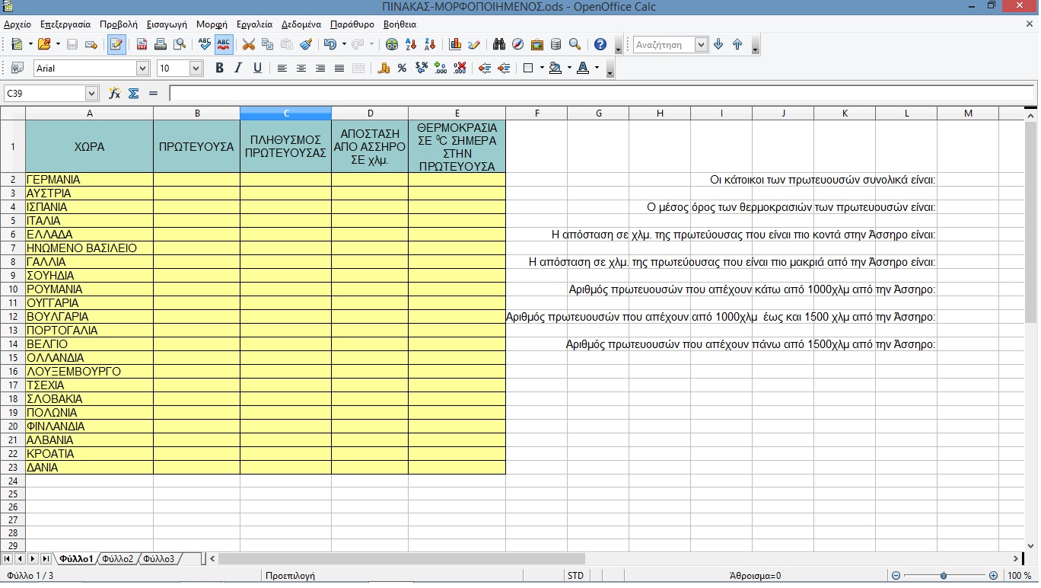Click the Αναζήτηση search field
The height and width of the screenshot is (588, 1041).
(664, 45)
